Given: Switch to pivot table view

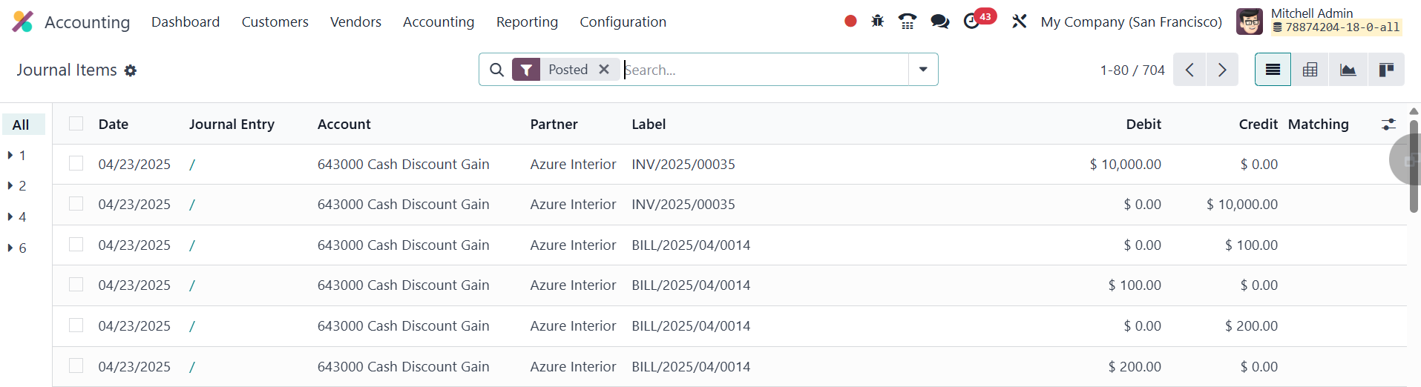Looking at the screenshot, I should click(x=1310, y=70).
